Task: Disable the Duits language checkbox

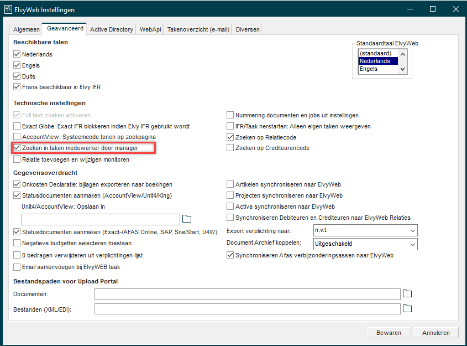Action: 17,76
